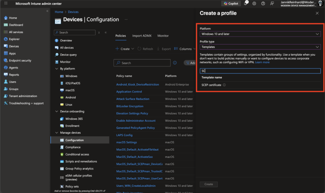
Task: Open Endpoint security in left sidebar
Action: pos(20,61)
